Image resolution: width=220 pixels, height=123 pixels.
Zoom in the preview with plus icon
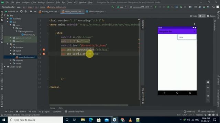(x=208, y=87)
